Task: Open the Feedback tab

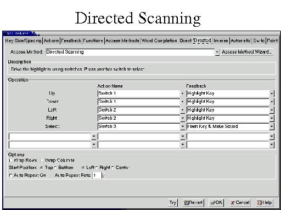Action: [71, 40]
